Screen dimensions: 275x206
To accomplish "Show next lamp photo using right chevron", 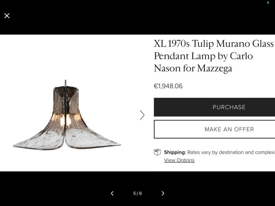I will (142, 115).
